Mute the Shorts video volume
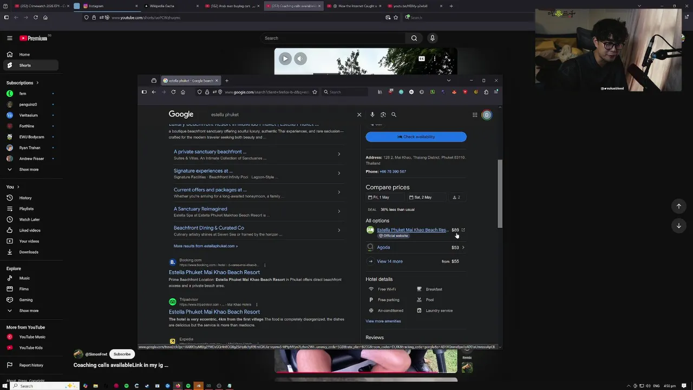The height and width of the screenshot is (390, 693). (300, 58)
